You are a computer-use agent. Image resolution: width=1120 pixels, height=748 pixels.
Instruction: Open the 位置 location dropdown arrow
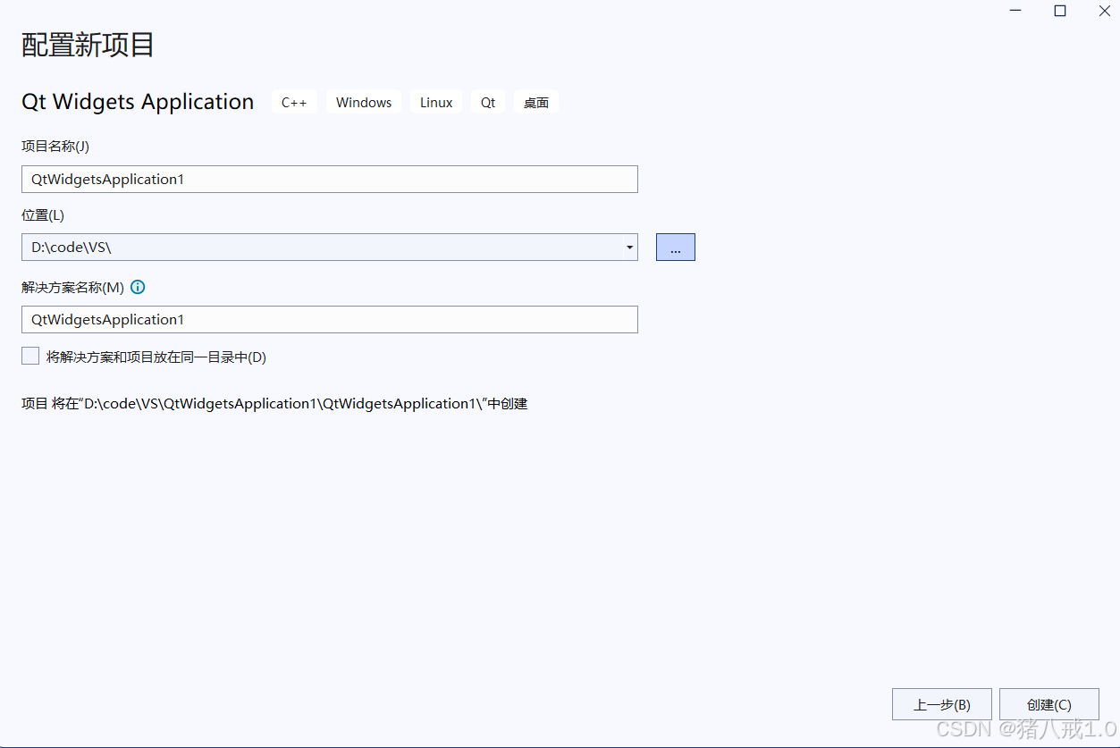(x=629, y=248)
